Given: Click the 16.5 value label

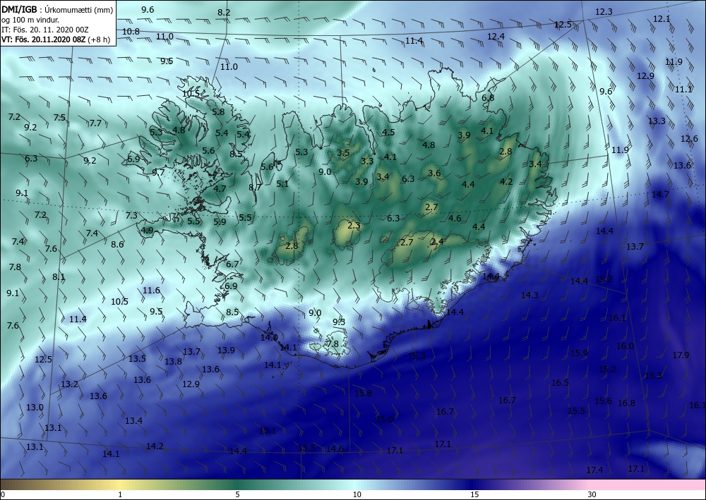Looking at the screenshot, I should coord(560,383).
